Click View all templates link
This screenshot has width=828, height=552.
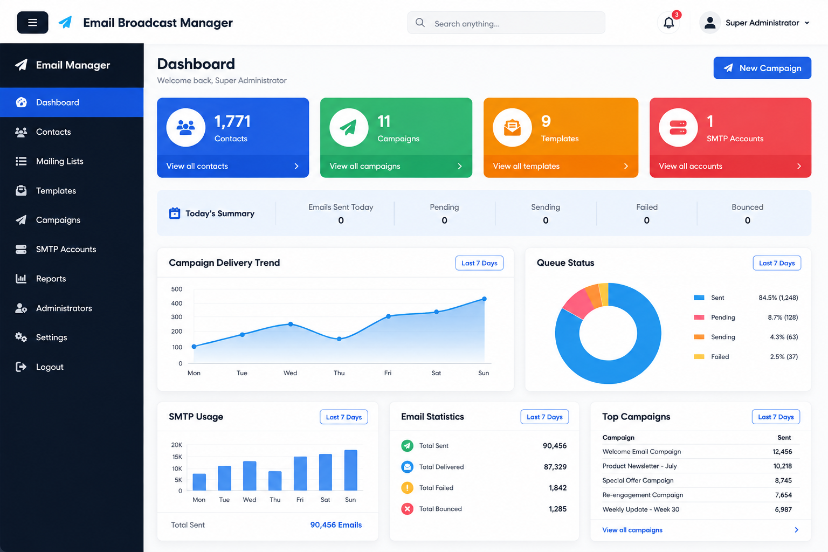click(x=526, y=167)
